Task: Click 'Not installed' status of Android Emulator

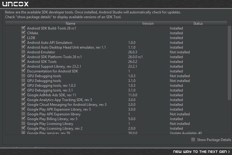Action: click(180, 52)
